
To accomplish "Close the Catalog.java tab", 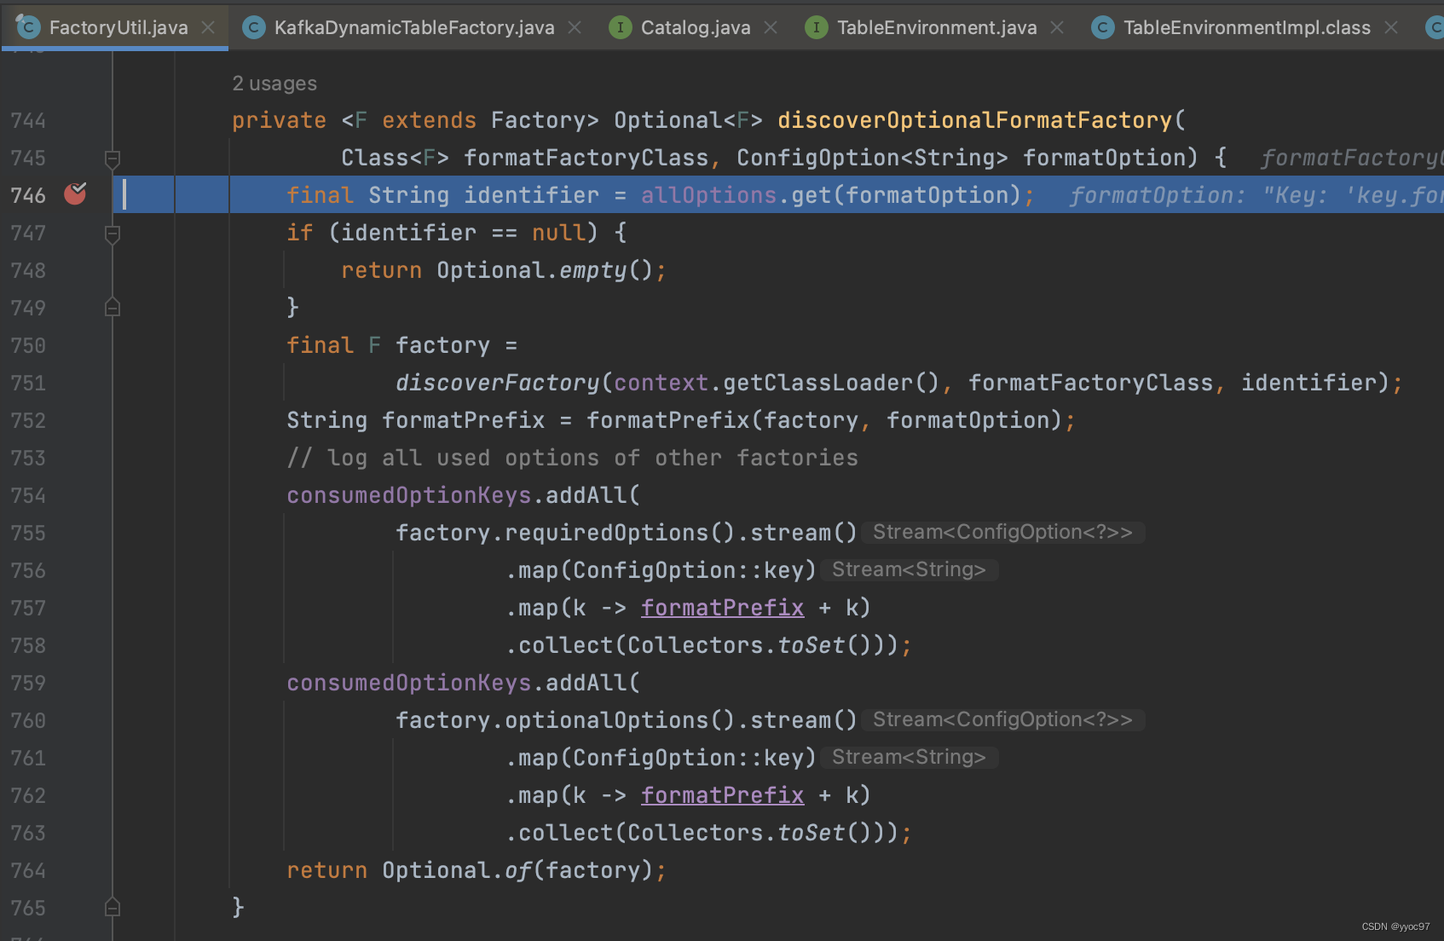I will [771, 27].
